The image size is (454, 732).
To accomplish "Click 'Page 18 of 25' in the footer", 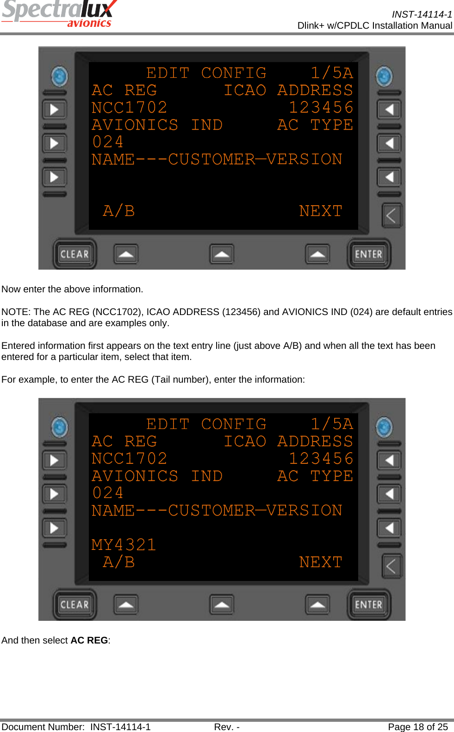I will click(x=418, y=727).
